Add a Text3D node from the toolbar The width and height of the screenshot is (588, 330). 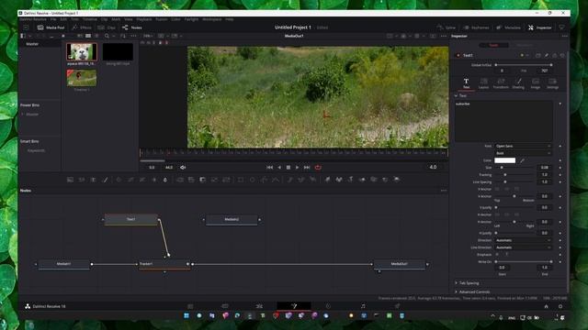tap(351, 180)
